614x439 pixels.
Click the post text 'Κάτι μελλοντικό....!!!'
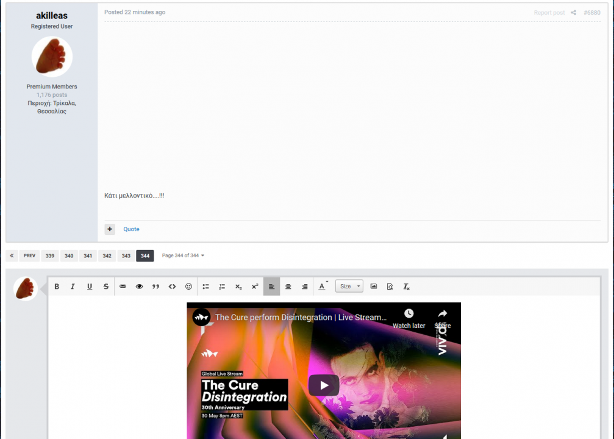click(134, 195)
